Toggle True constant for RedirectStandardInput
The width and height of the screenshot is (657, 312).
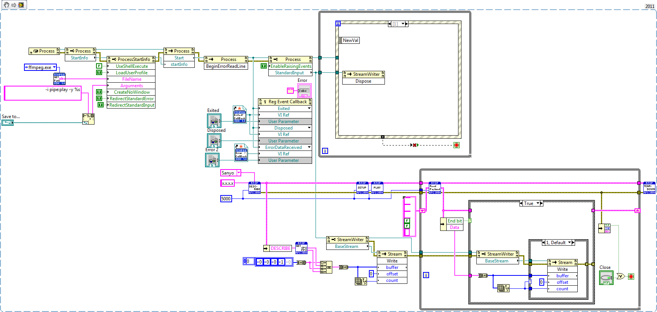click(101, 105)
